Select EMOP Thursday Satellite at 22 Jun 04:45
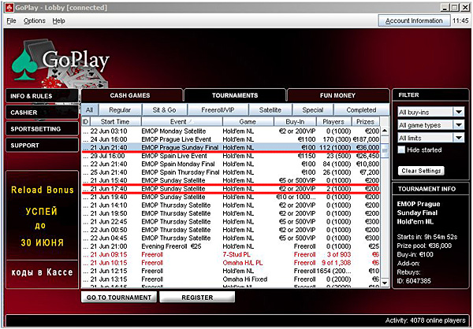473x329 pixels. 231,238
